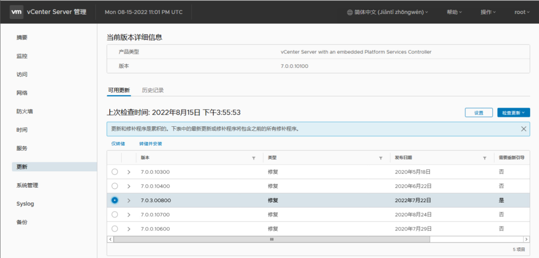This screenshot has width=539, height=258.
Task: Go to 访问 in sidebar
Action: click(x=22, y=74)
